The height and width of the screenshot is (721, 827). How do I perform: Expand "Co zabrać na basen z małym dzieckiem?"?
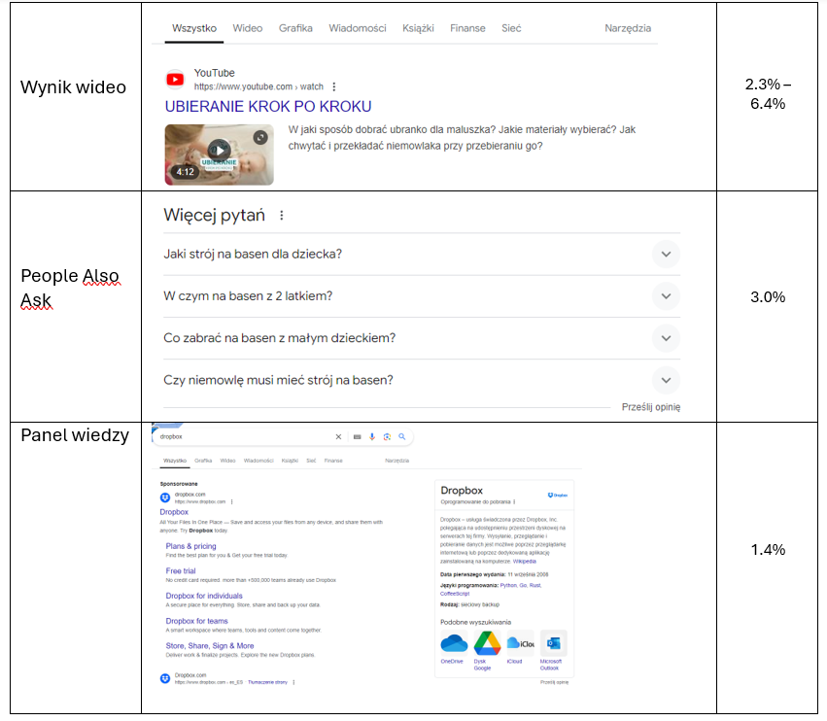[666, 338]
